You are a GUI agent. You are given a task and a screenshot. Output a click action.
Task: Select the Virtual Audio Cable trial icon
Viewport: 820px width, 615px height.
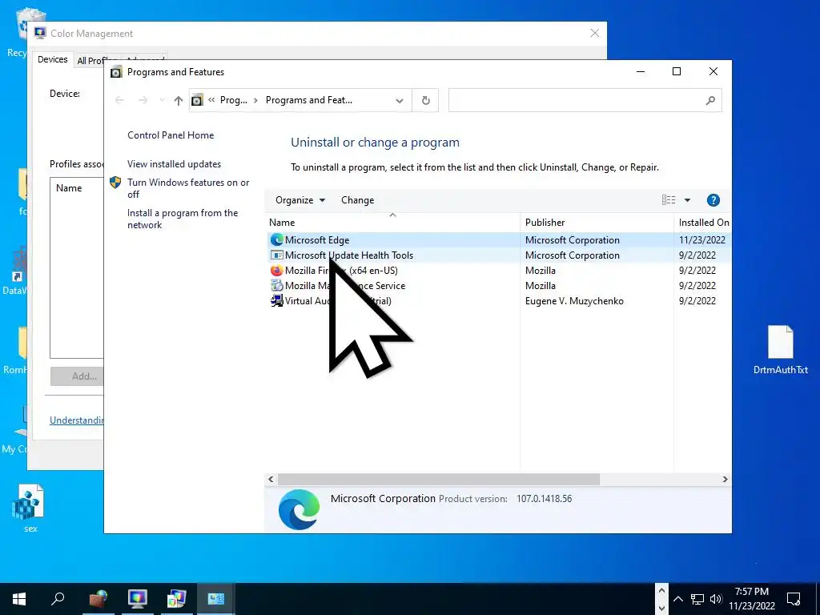(x=276, y=301)
